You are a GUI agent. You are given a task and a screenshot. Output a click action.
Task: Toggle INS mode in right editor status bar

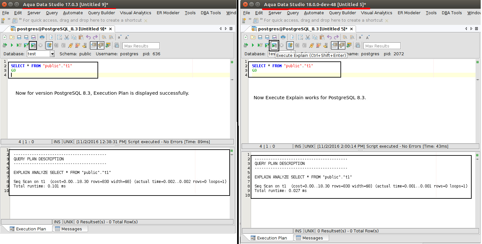tap(298, 146)
